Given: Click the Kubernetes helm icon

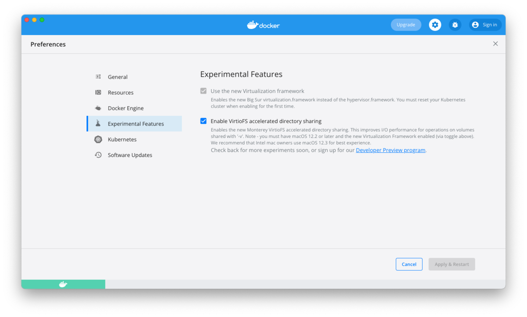Looking at the screenshot, I should [98, 140].
